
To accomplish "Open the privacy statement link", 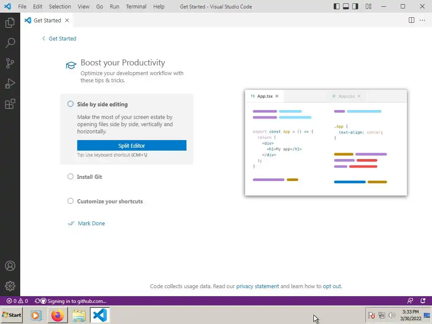I will 258,286.
